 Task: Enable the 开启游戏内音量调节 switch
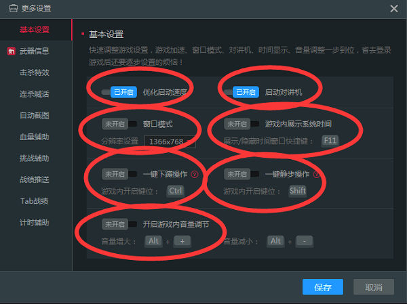(x=119, y=224)
